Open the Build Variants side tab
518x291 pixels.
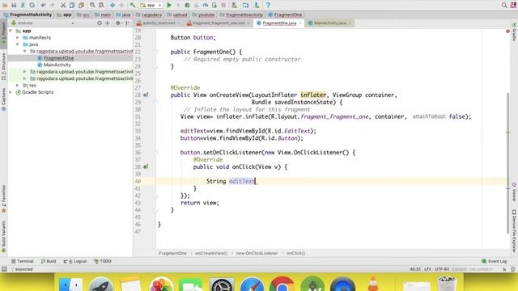pos(3,237)
